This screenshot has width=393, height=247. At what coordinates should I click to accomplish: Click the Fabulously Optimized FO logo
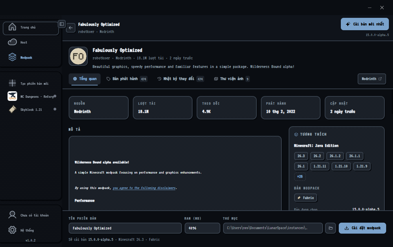coord(78,56)
